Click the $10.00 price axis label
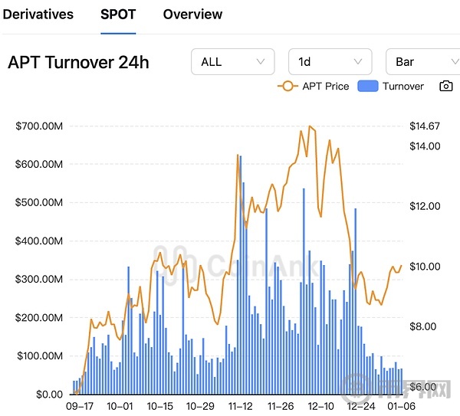Image resolution: width=460 pixels, height=416 pixels. tap(425, 267)
